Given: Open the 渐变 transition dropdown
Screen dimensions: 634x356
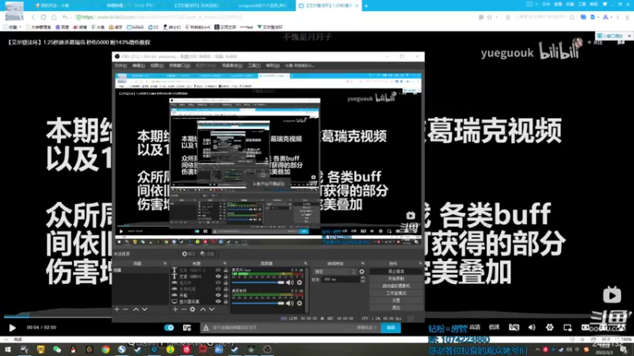Looking at the screenshot, I should pyautogui.click(x=335, y=271).
